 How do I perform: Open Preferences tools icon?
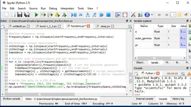tap(133, 15)
